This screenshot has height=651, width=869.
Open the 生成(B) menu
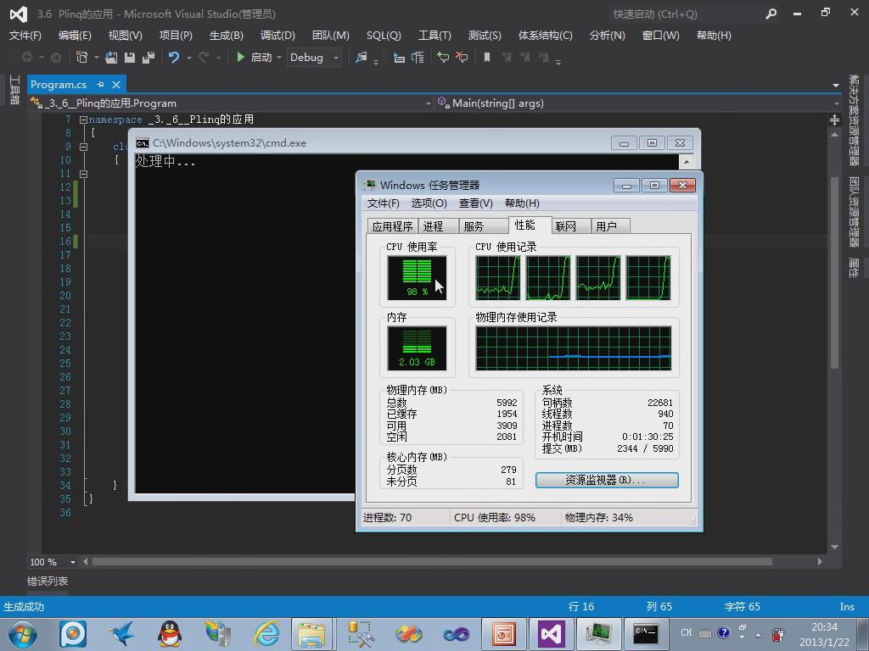click(x=226, y=36)
